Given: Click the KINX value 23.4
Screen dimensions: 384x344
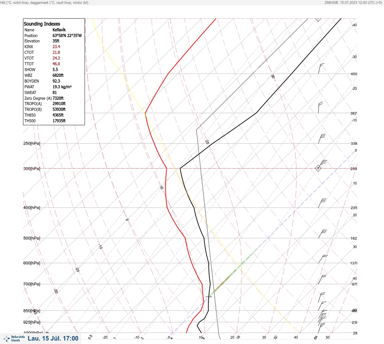Looking at the screenshot, I should coord(56,47).
